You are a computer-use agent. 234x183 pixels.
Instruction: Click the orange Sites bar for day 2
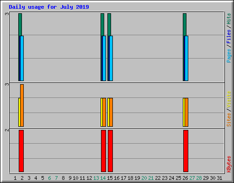tap(22, 105)
